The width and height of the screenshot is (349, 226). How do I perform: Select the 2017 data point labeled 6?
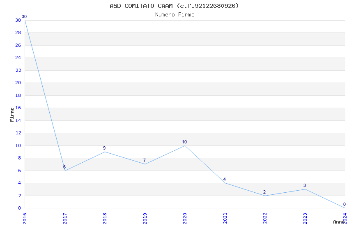(x=65, y=171)
